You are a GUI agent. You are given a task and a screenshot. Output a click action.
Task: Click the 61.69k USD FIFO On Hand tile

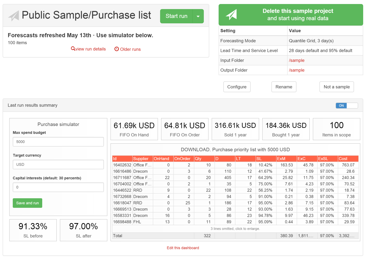click(x=134, y=129)
